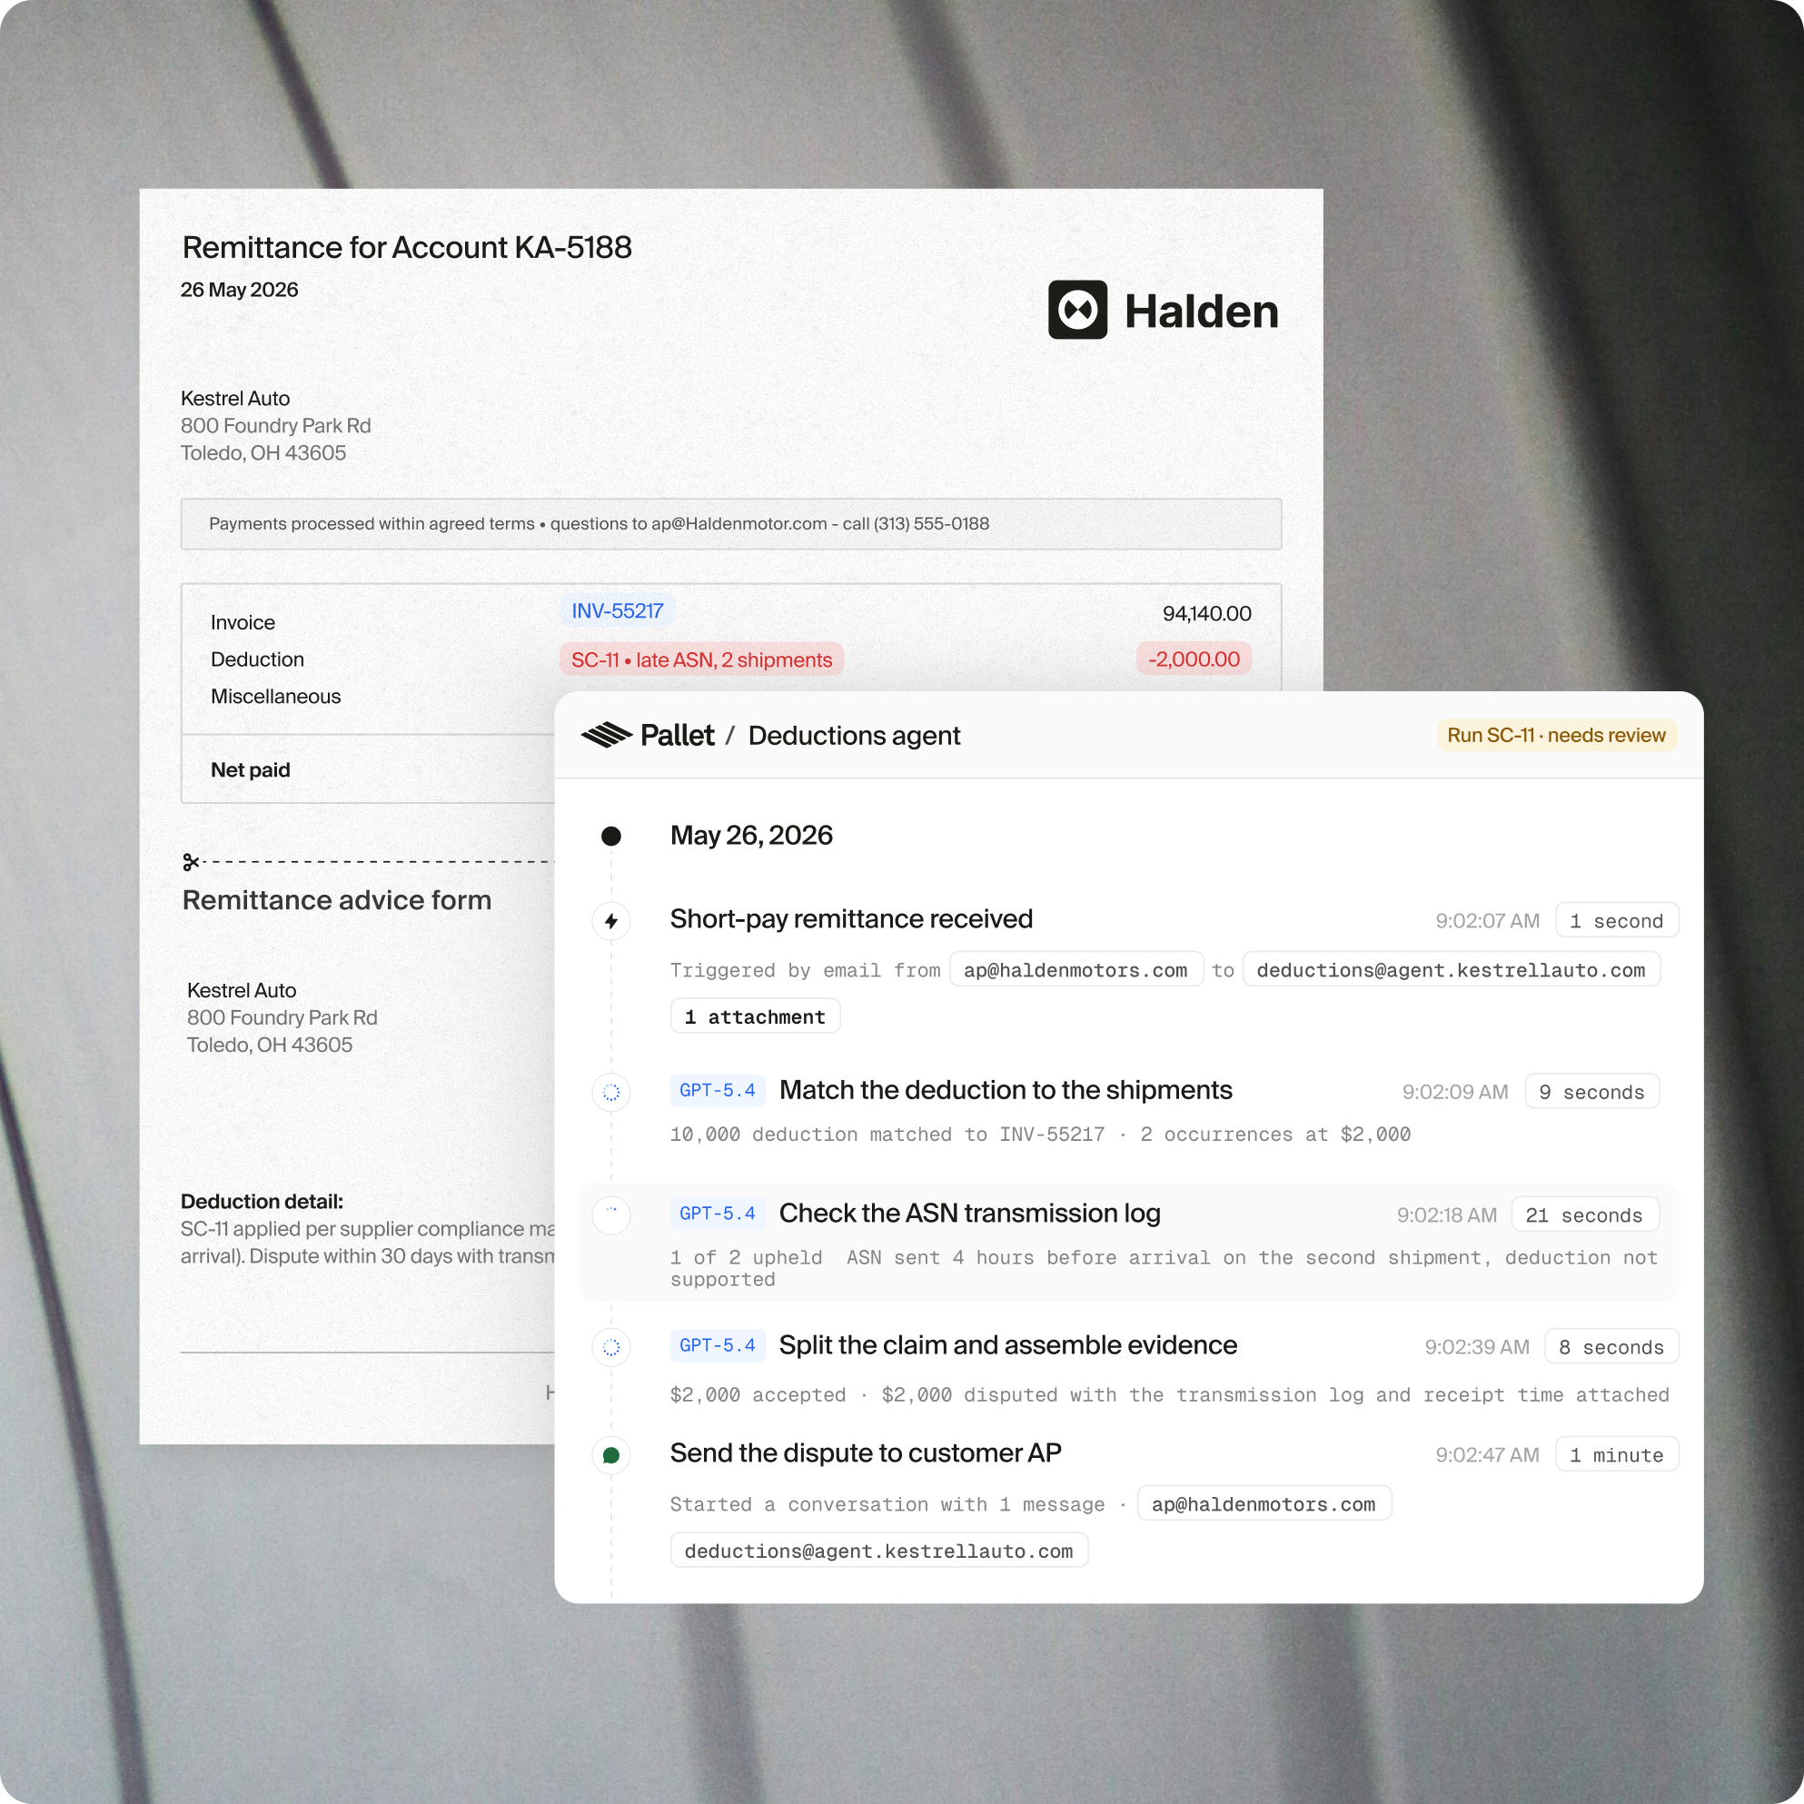1804x1804 pixels.
Task: Open the 1 attachment chip
Action: (755, 1016)
